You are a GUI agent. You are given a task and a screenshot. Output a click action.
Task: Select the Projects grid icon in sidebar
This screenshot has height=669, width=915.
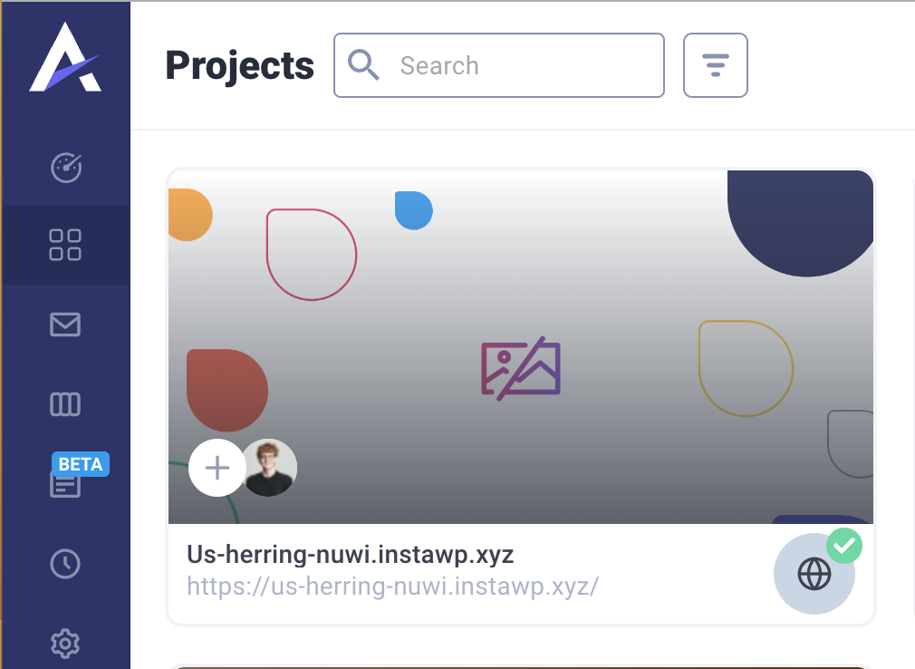[65, 245]
